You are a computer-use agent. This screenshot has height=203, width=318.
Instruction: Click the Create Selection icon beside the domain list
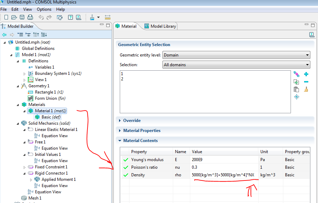tap(296, 74)
